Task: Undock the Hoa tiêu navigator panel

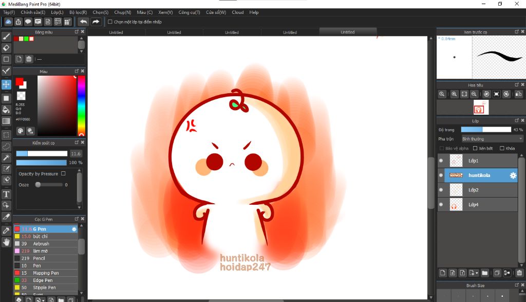Action: 517,85
